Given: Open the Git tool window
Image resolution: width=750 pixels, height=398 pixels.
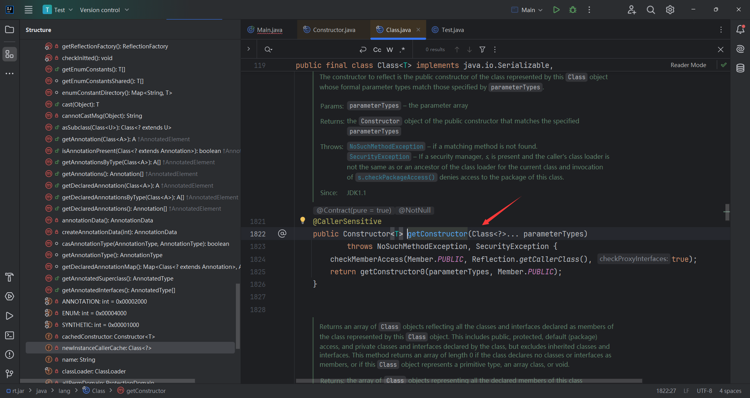Looking at the screenshot, I should [9, 374].
